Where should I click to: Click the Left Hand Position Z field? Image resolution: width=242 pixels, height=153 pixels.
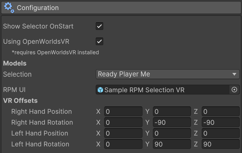[220, 133]
